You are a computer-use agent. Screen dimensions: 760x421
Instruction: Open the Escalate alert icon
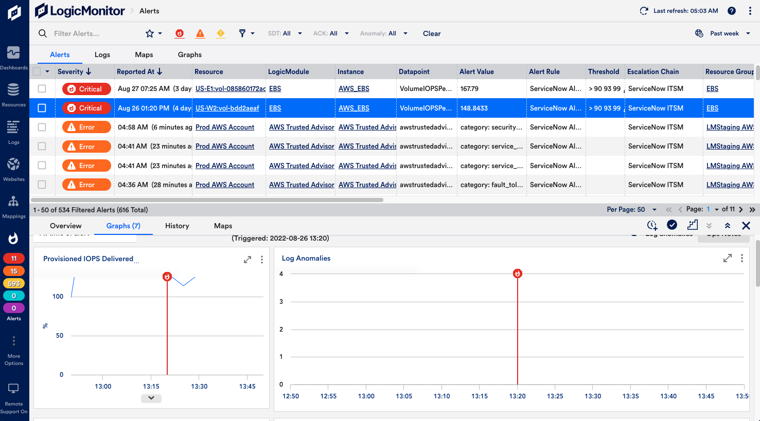[692, 225]
